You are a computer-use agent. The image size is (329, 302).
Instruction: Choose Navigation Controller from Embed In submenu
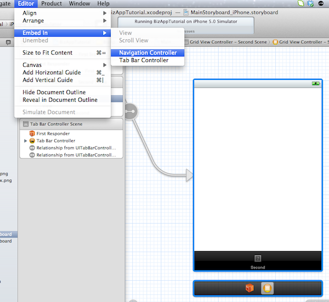click(148, 53)
